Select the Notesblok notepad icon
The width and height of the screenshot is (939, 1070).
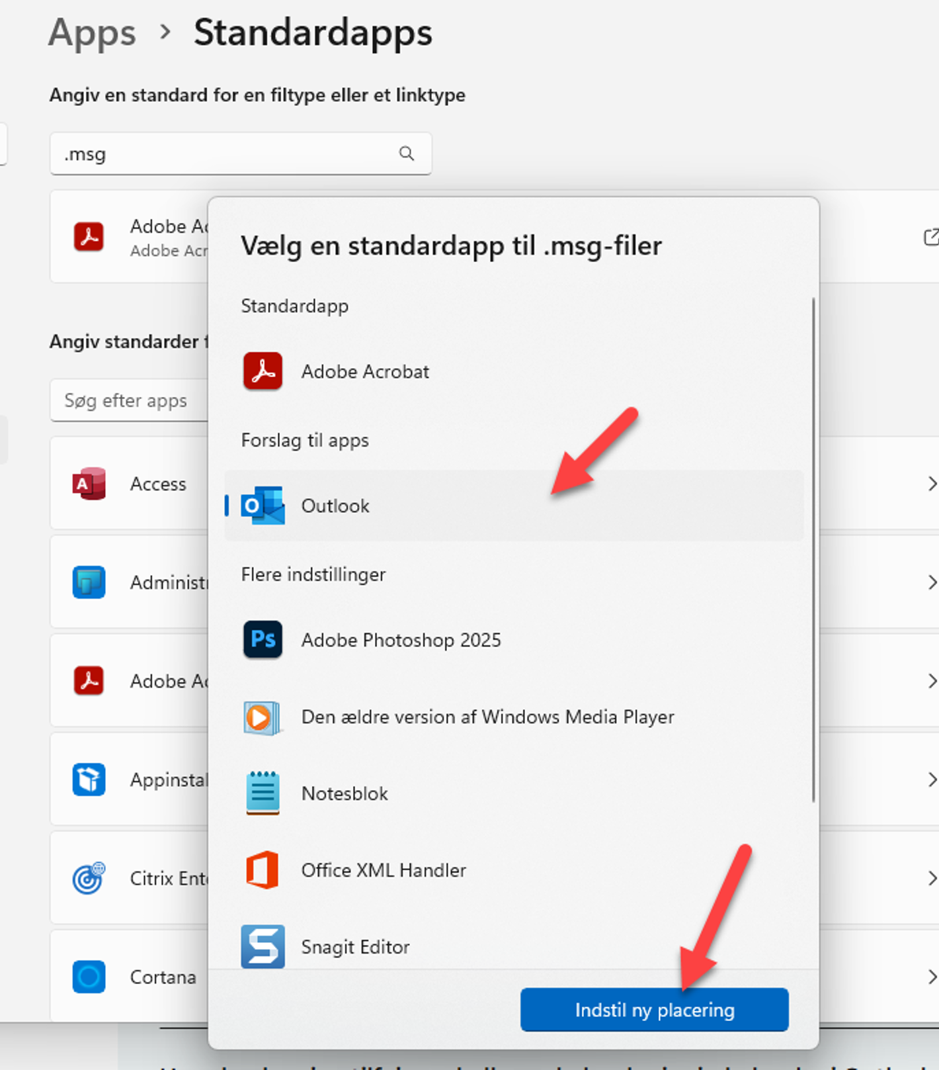[x=263, y=793]
